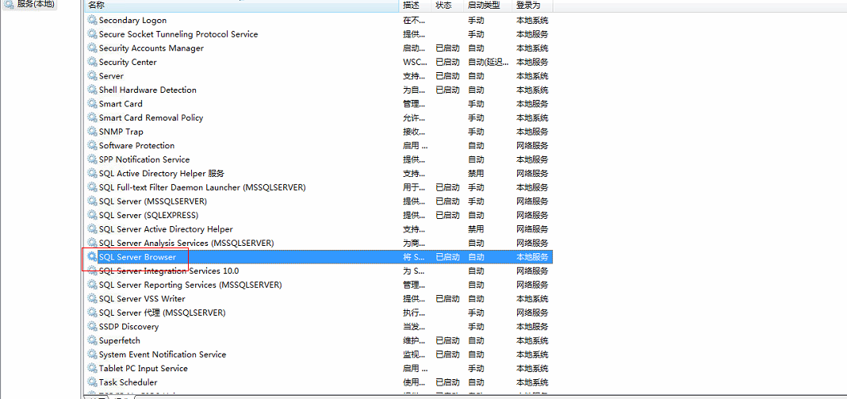
Task: Click 手动 startup type of SNMP Trap
Action: coord(476,132)
